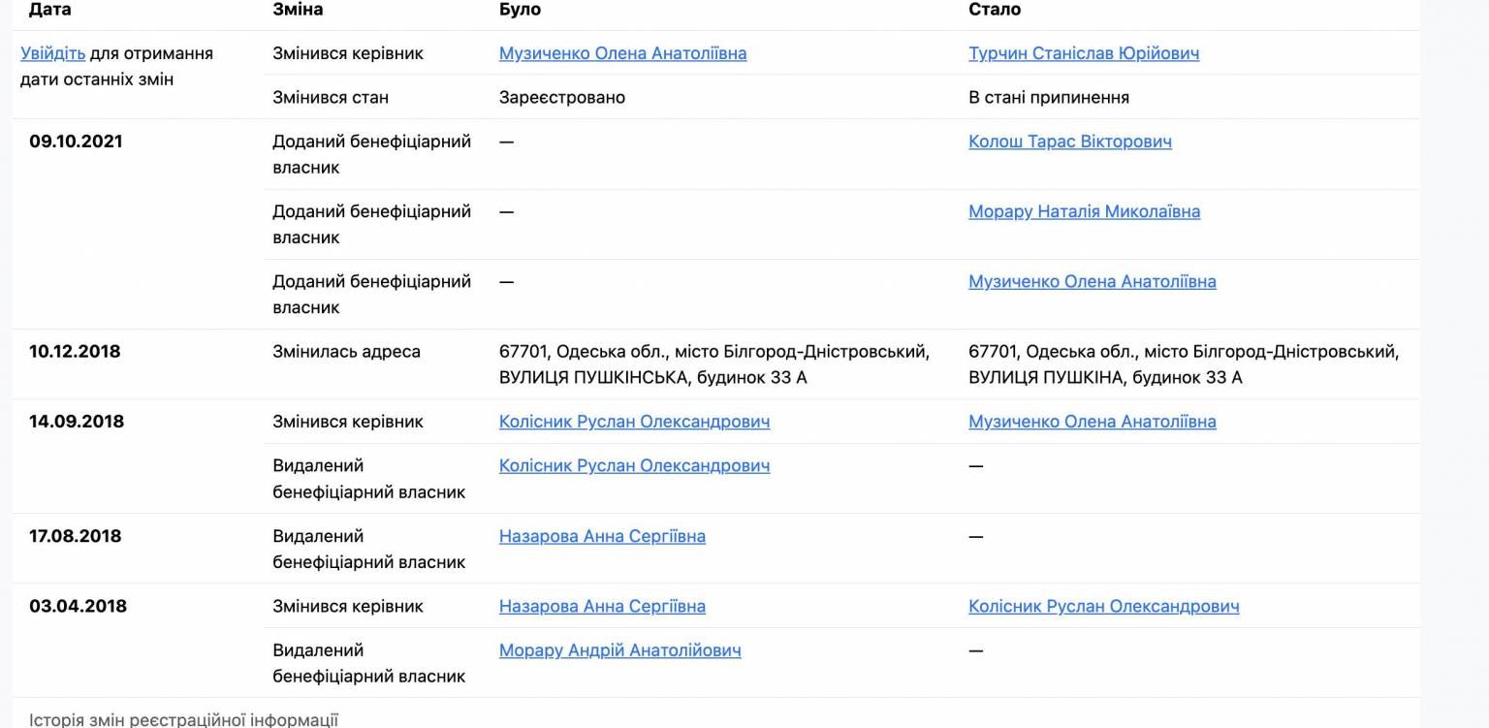
Task: Click the Зміна column header
Action: tap(298, 10)
